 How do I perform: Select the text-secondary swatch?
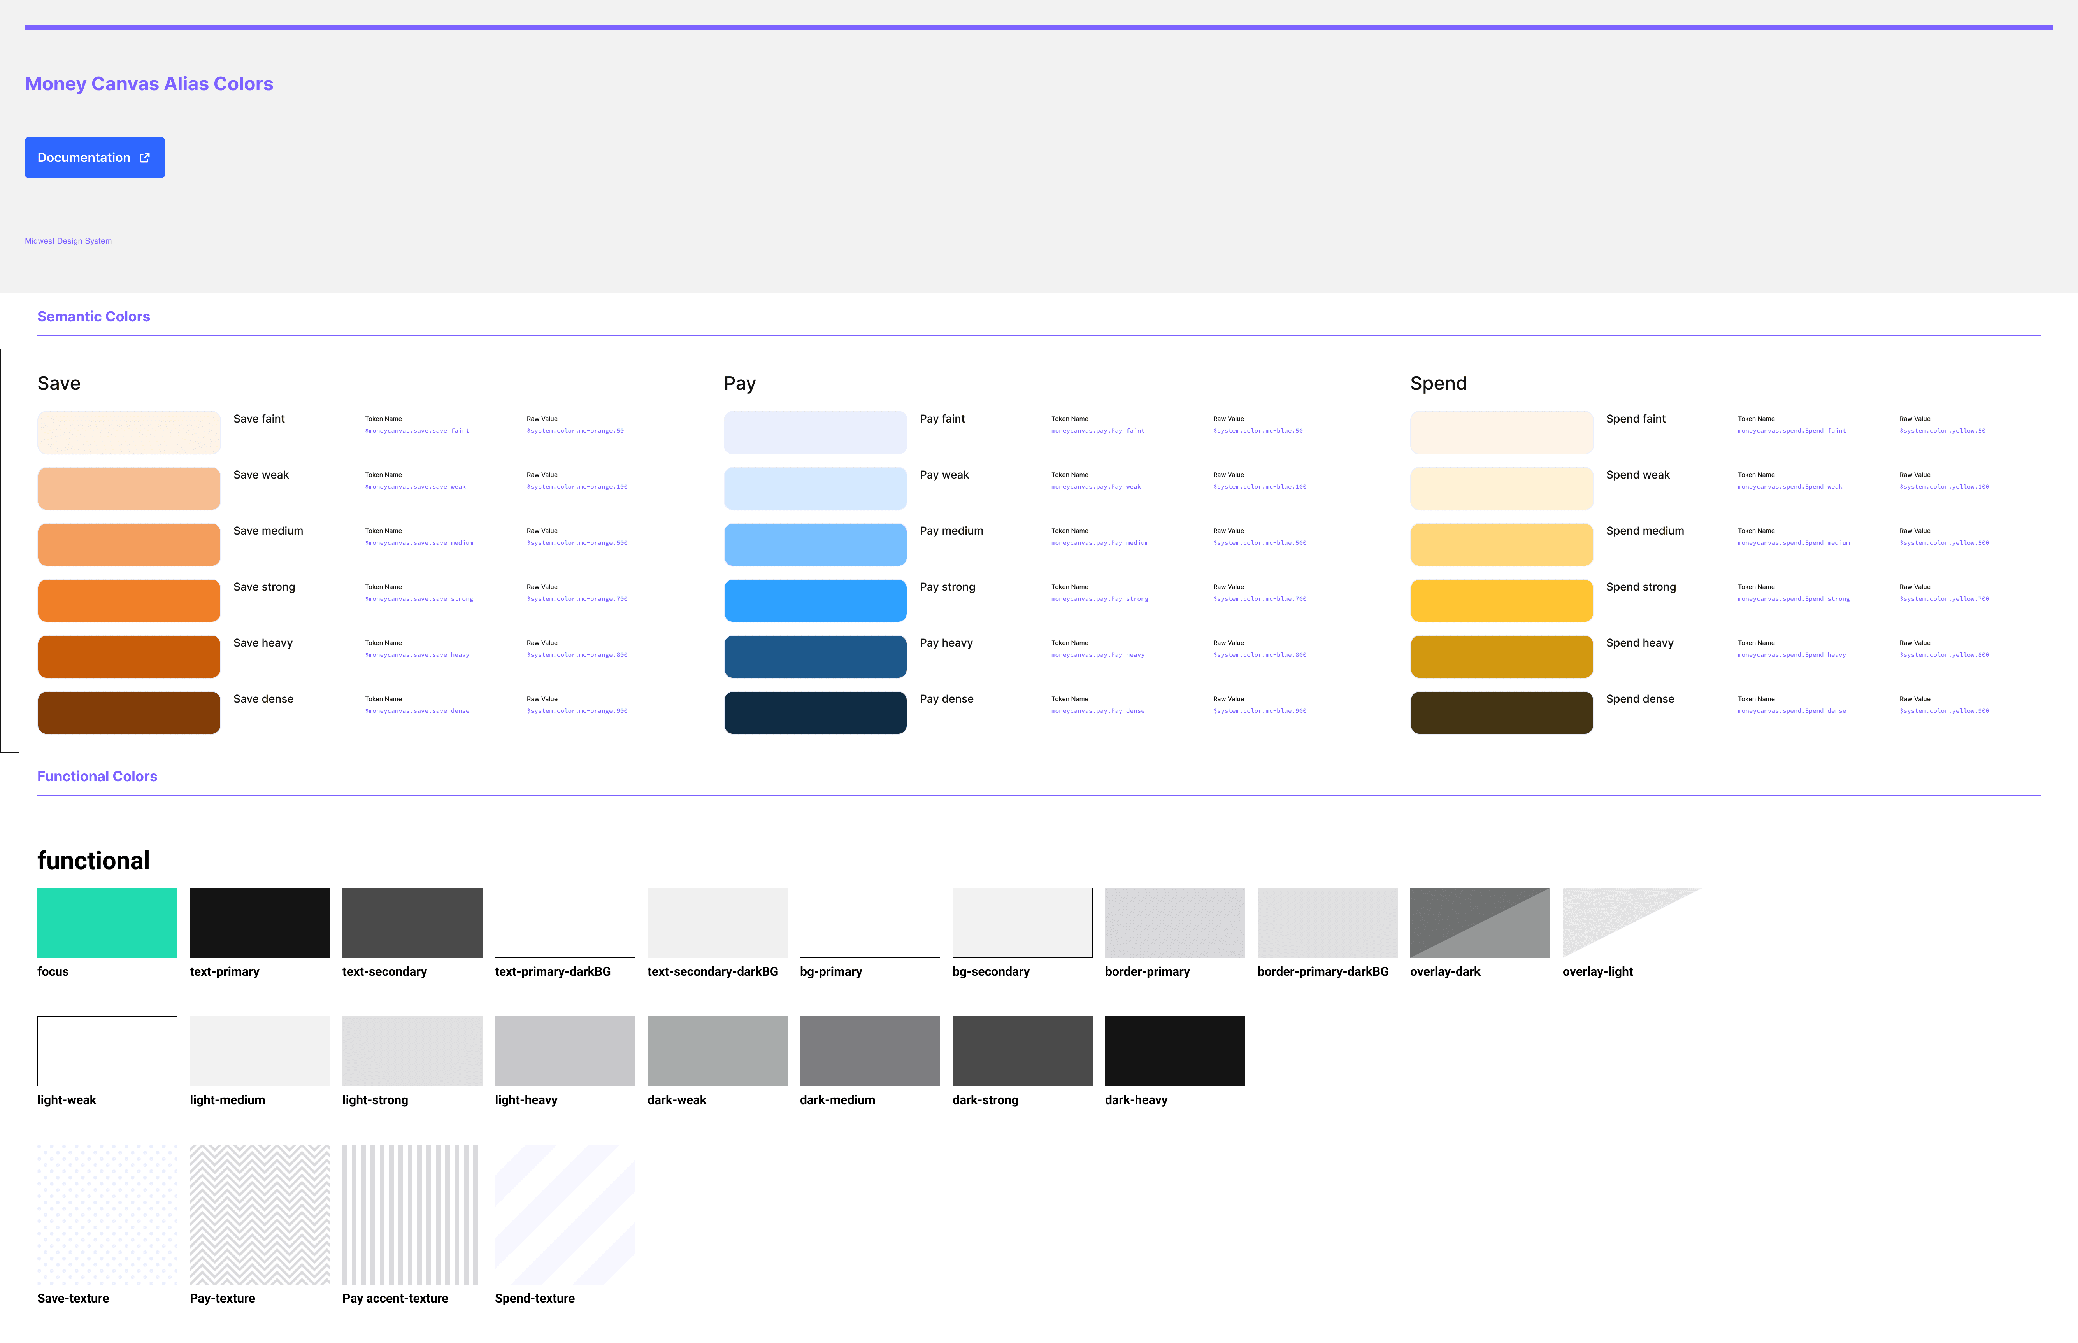click(x=412, y=923)
